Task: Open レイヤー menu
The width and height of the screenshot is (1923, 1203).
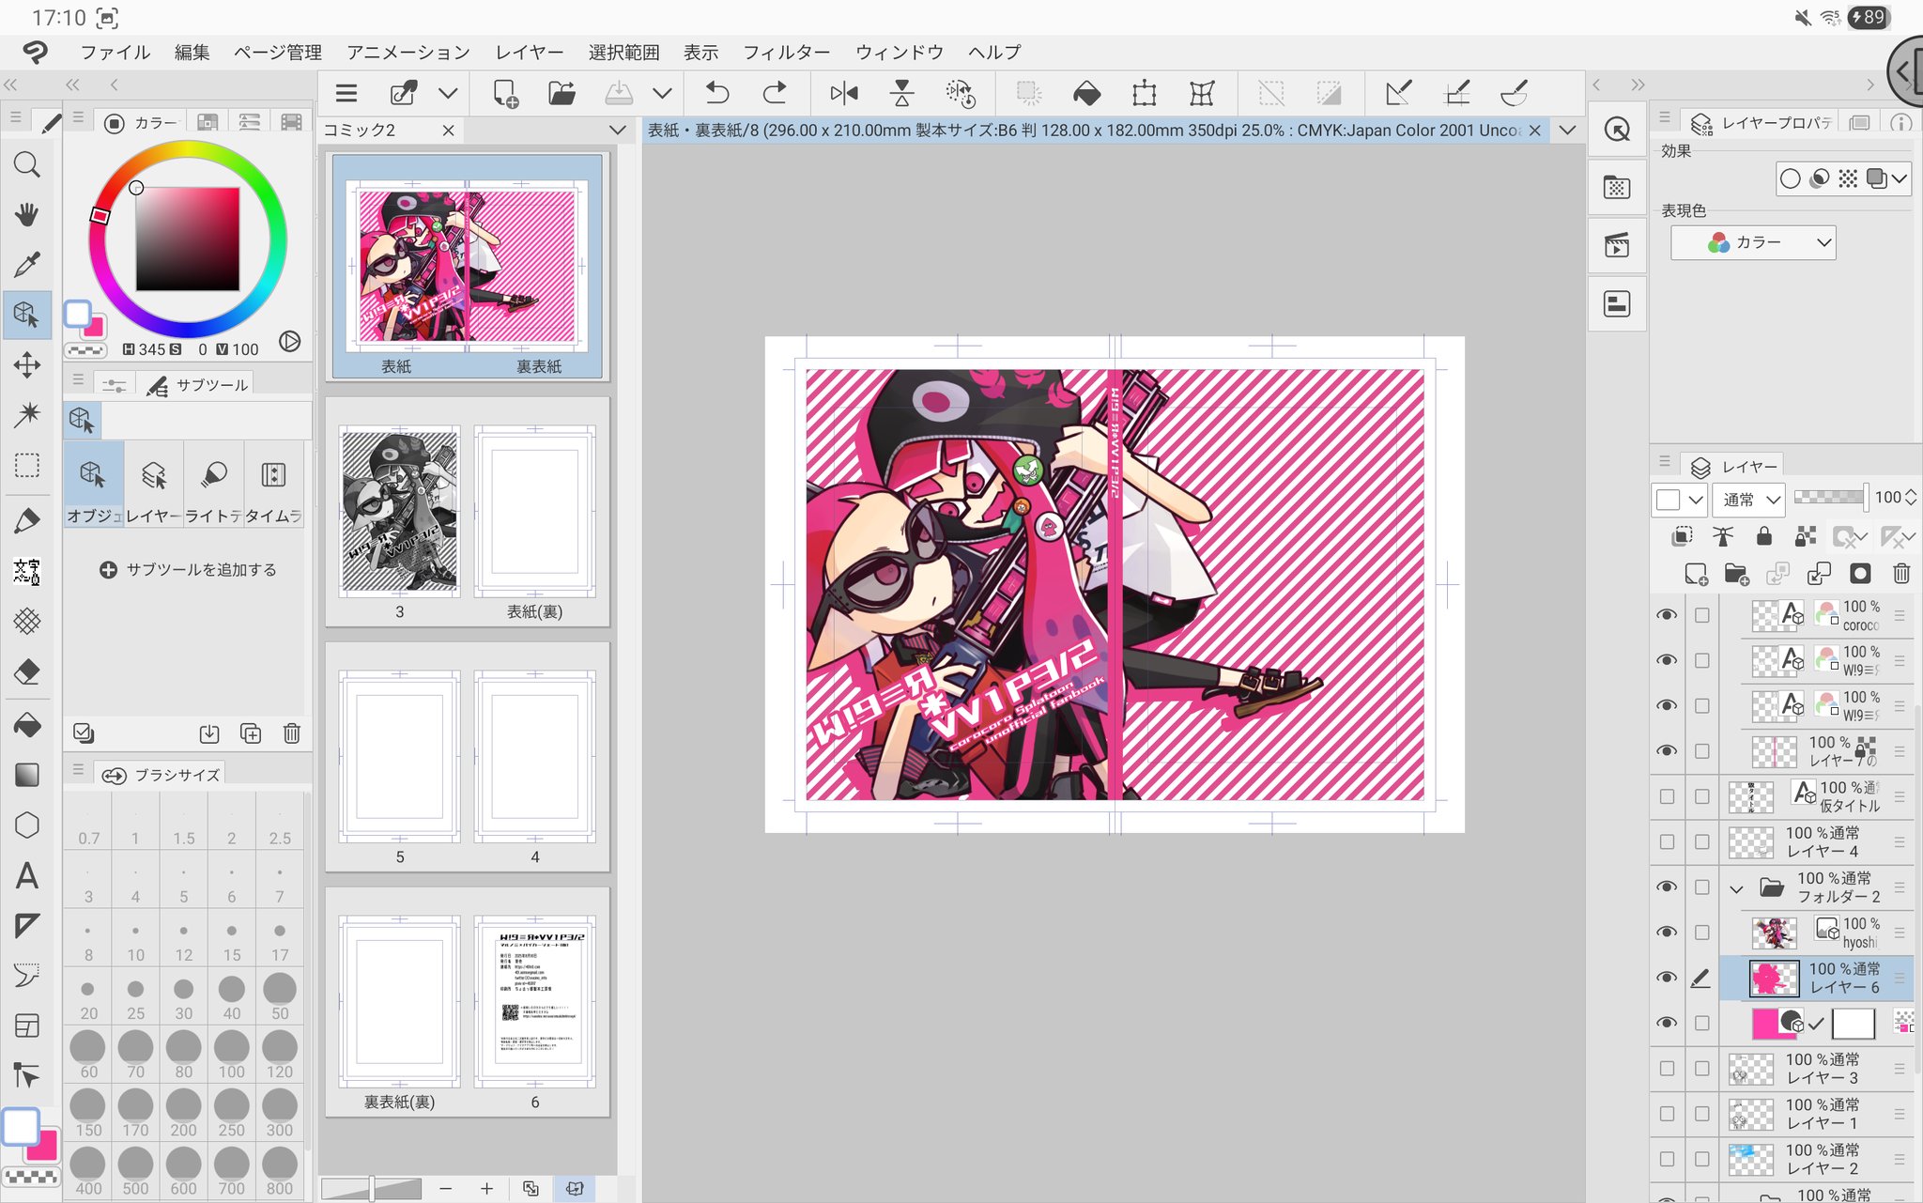Action: 530,53
